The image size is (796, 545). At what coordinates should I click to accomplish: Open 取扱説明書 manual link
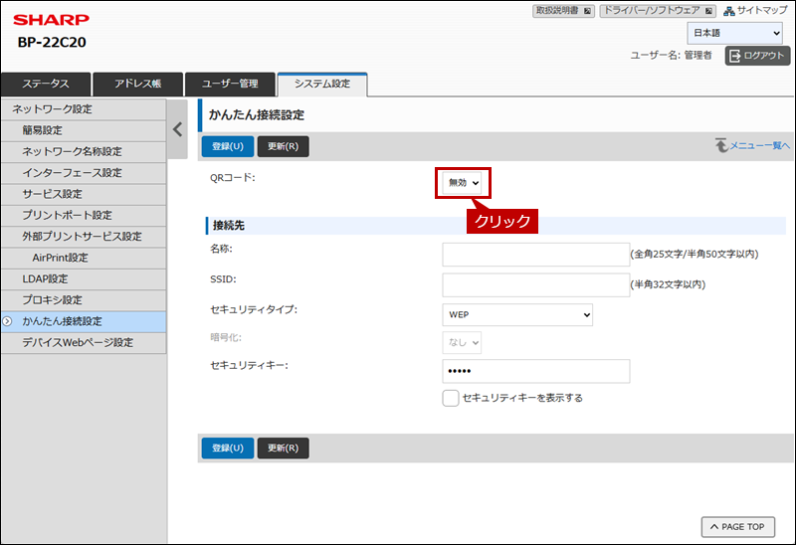point(564,11)
